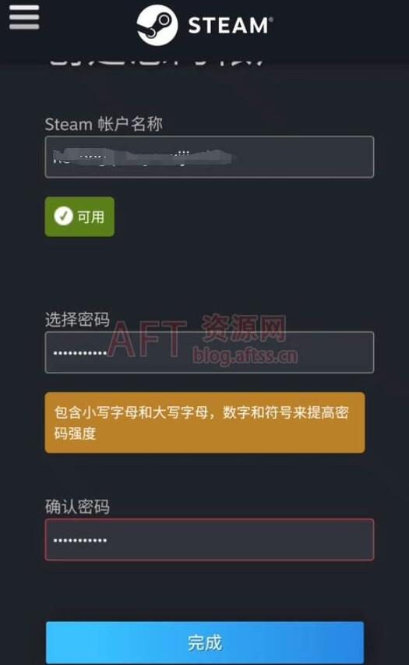Click the 选择密码 label
The width and height of the screenshot is (409, 665).
(x=77, y=320)
